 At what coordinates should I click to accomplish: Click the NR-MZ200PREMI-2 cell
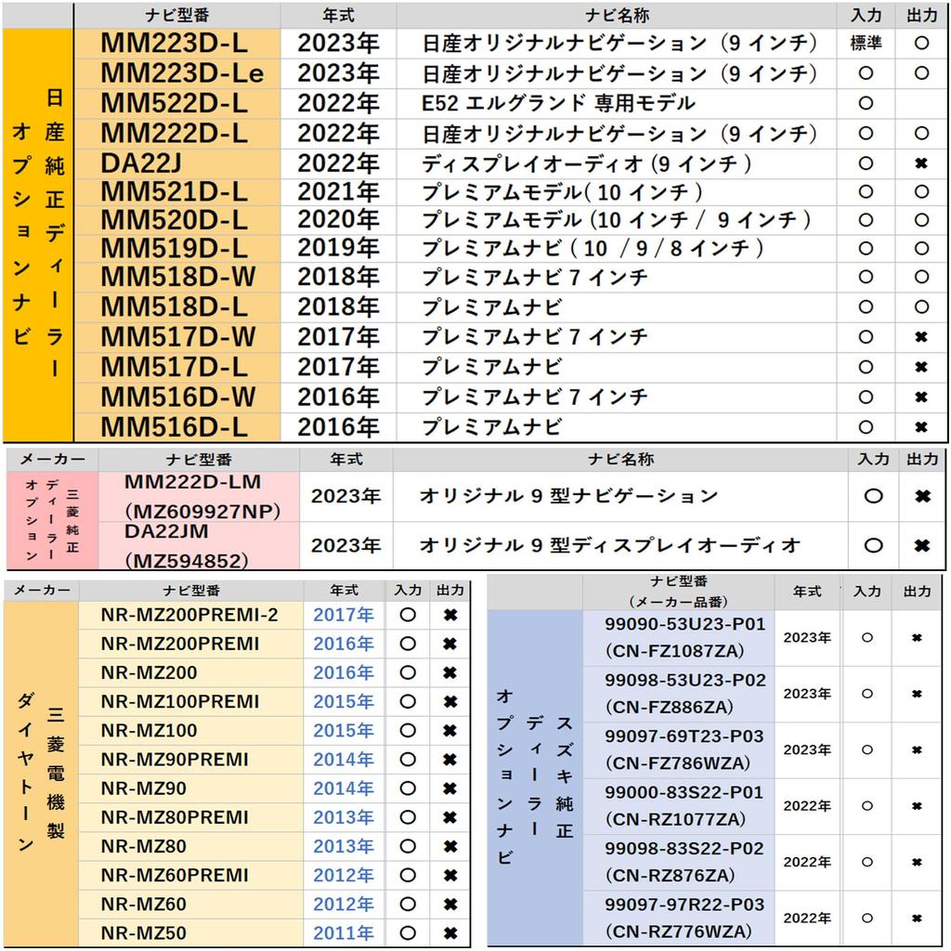coord(189,615)
